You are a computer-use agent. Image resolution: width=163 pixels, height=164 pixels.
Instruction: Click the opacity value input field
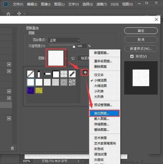tap(81, 46)
